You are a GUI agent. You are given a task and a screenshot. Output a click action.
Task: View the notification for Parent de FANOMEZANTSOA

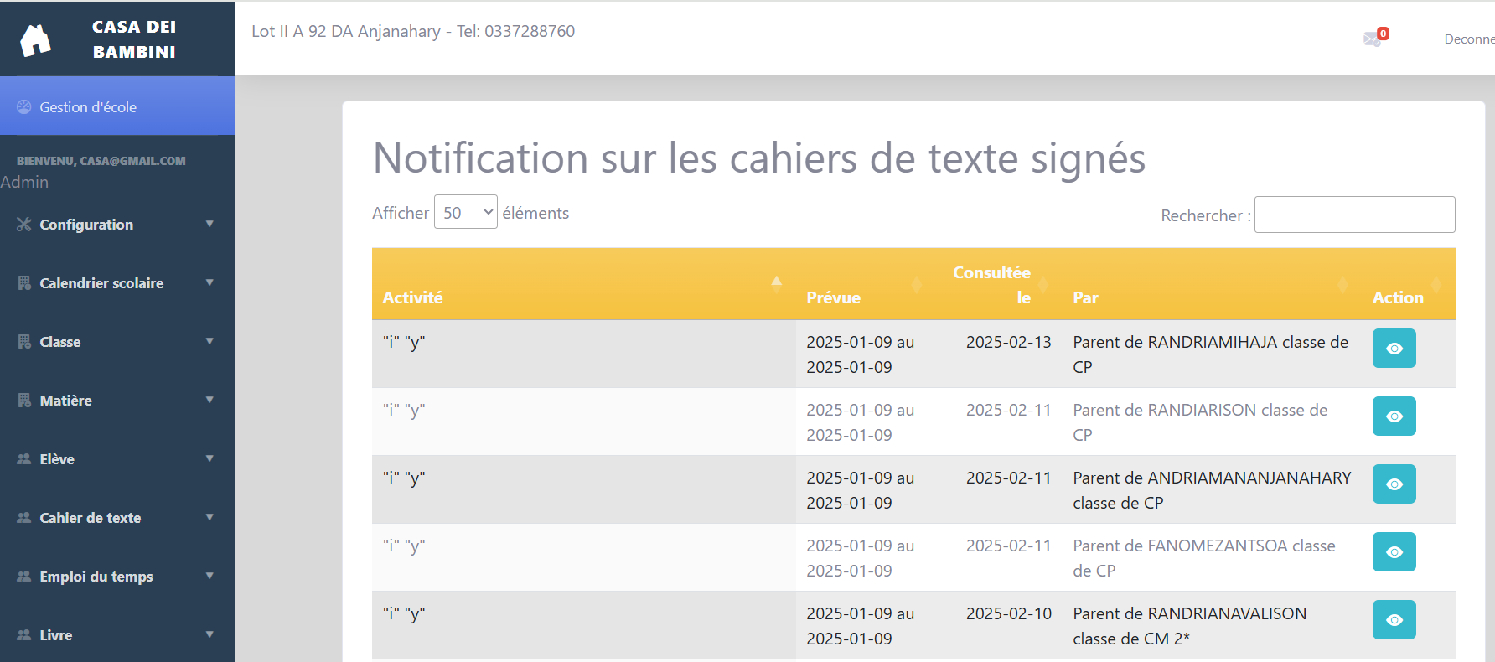[x=1394, y=551]
